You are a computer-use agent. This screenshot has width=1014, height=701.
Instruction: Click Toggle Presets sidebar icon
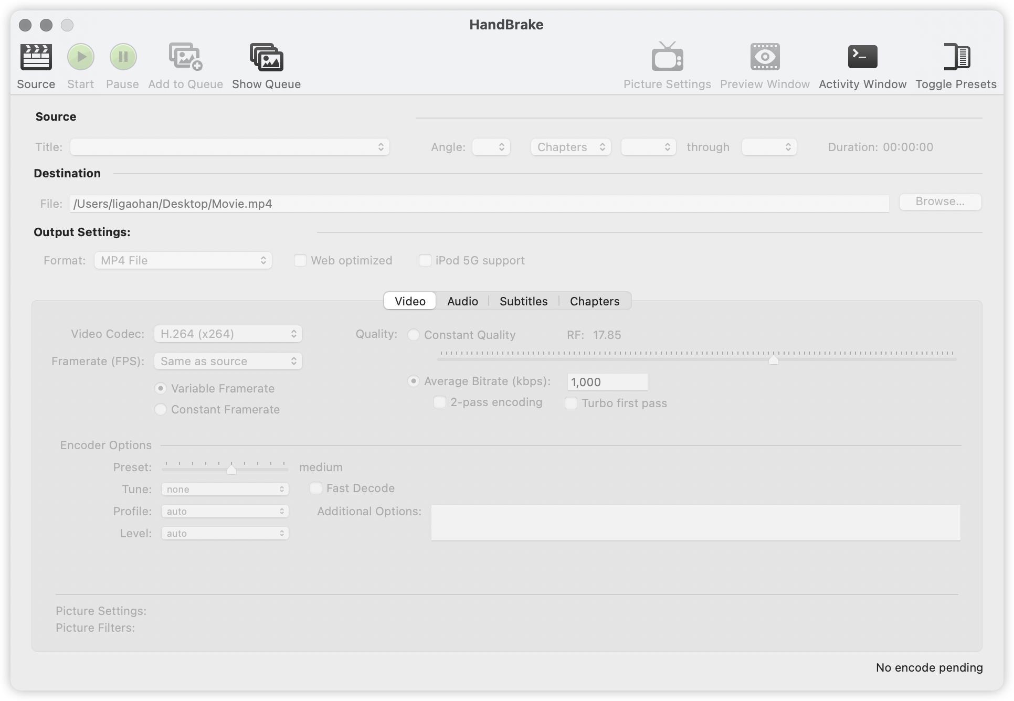click(x=956, y=57)
